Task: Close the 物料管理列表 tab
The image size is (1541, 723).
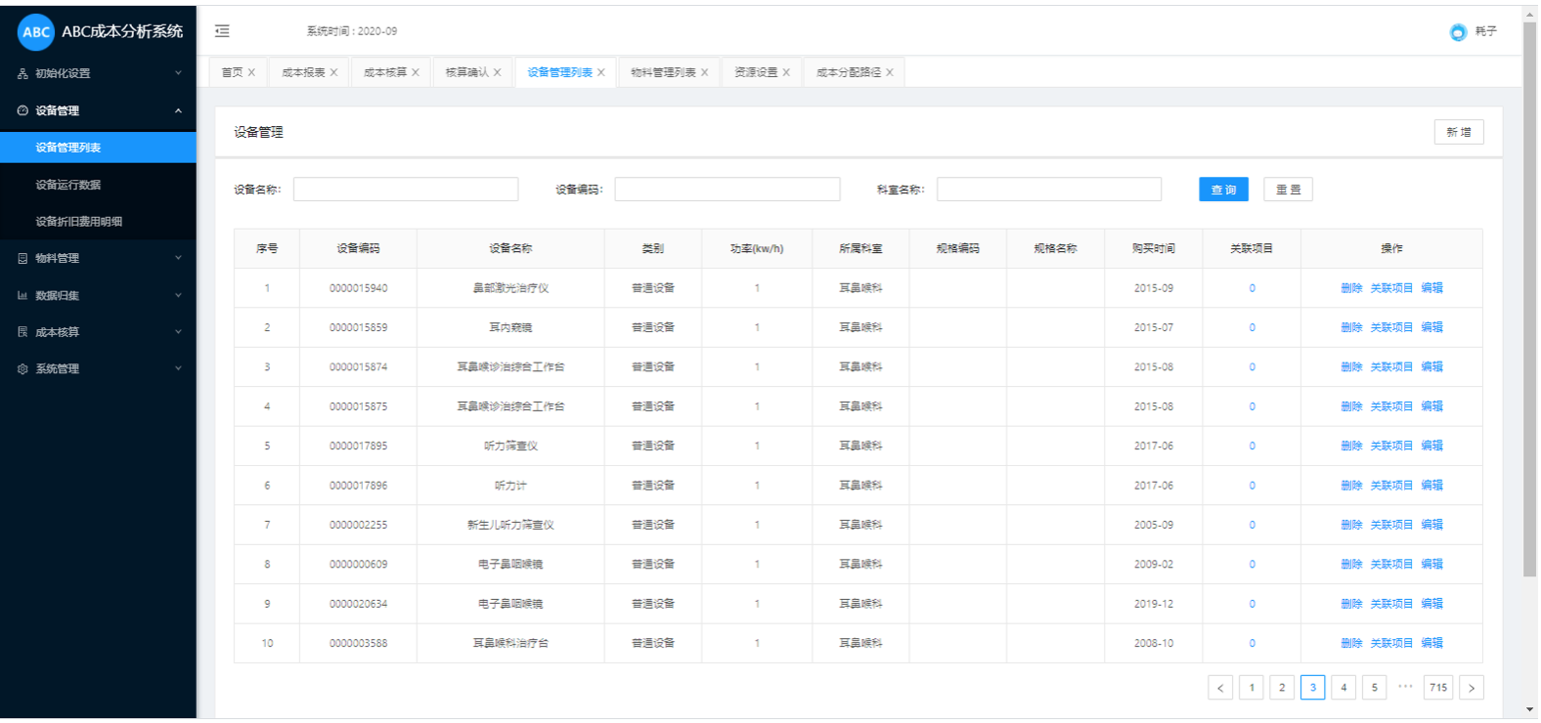Action: pyautogui.click(x=704, y=72)
